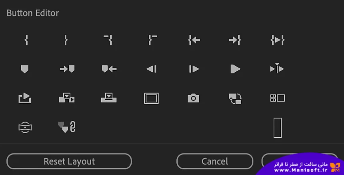
Task: Choose the Play Around icon
Action: click(x=277, y=68)
